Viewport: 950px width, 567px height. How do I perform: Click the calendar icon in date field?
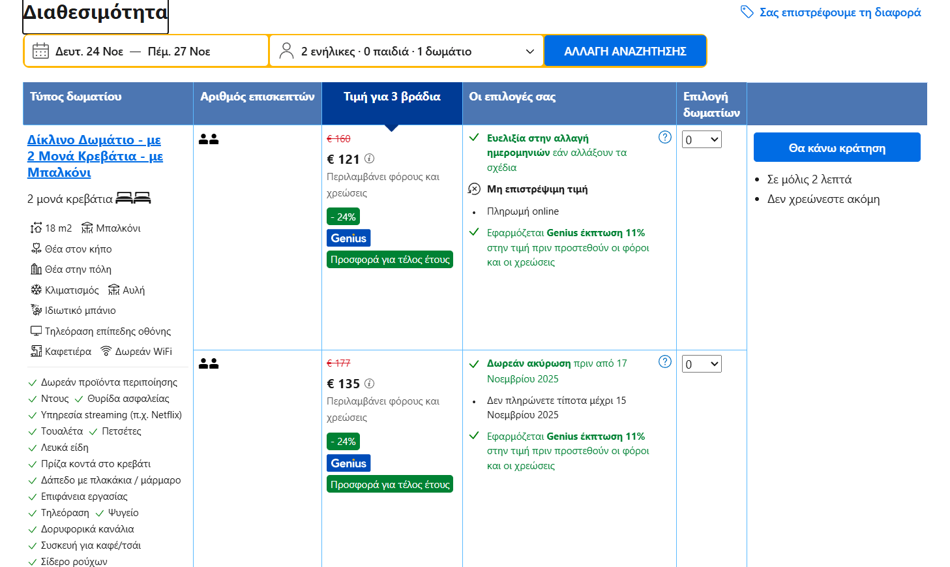(40, 51)
